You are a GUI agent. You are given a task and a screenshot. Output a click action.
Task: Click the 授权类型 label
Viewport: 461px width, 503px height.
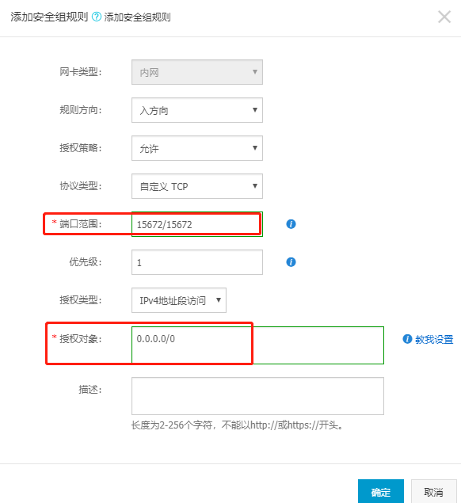[x=80, y=300]
